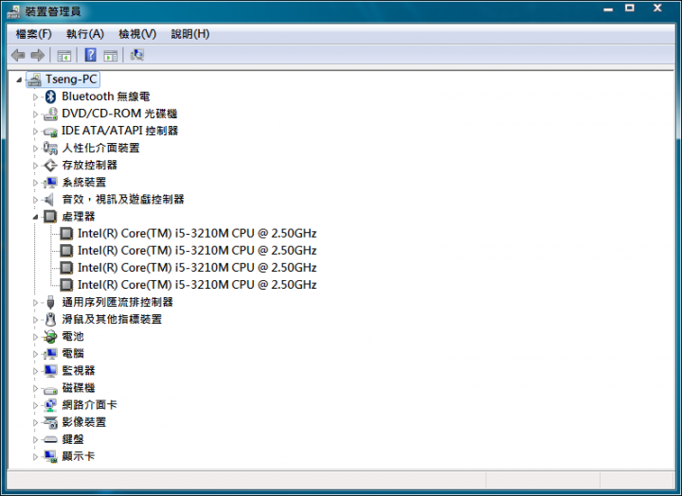The width and height of the screenshot is (682, 496).
Task: Click the show/hide console tree toolbar button
Action: (x=64, y=56)
